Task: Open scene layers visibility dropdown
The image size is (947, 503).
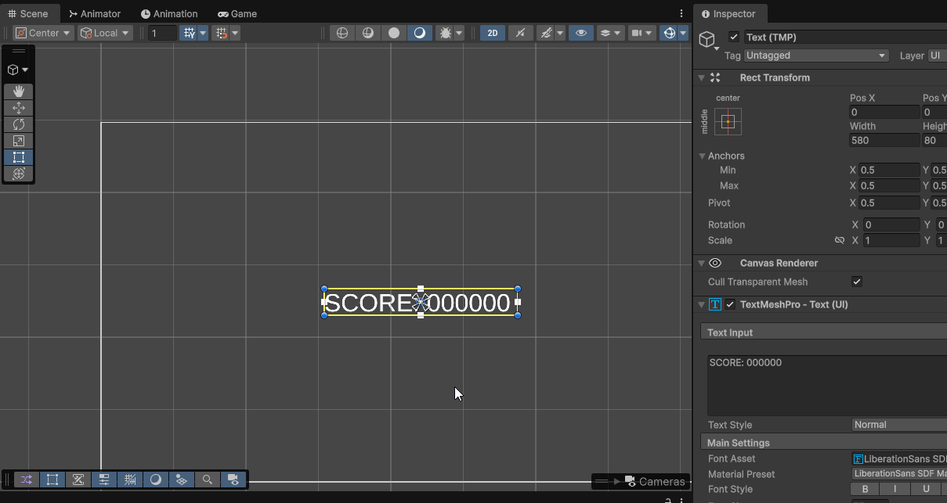Action: (x=610, y=33)
